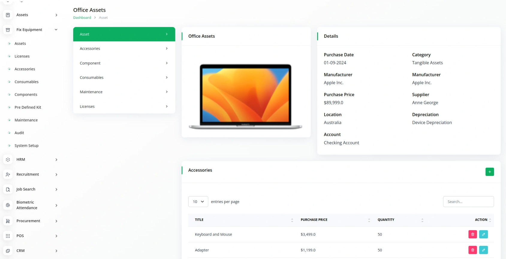The image size is (506, 259).
Task: Open System Setup in sidebar
Action: point(26,146)
